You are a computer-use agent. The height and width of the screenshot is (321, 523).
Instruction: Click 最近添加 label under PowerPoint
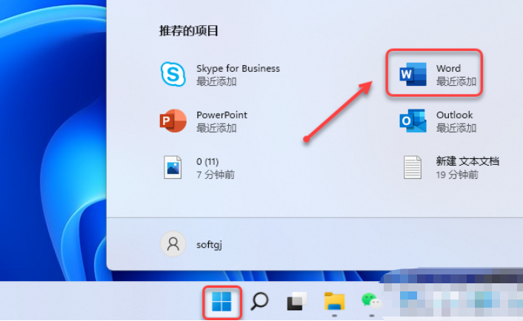click(216, 128)
